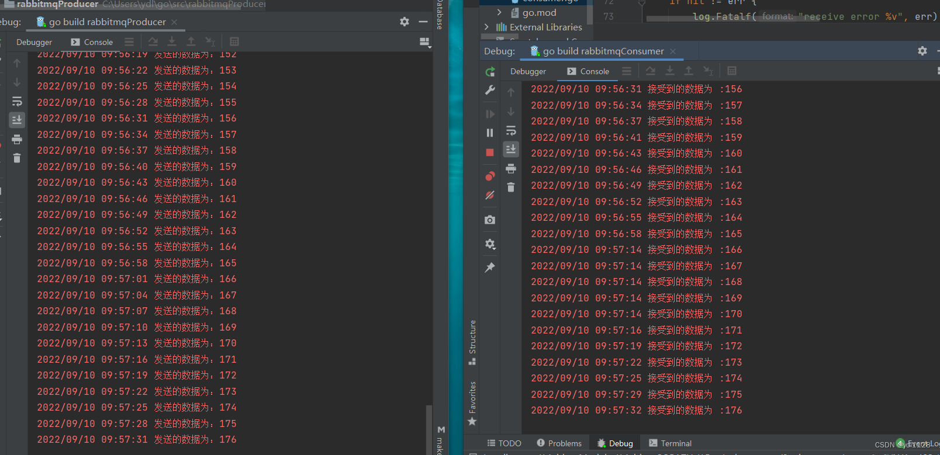Open the TODO tool window
The width and height of the screenshot is (940, 455).
pos(504,443)
